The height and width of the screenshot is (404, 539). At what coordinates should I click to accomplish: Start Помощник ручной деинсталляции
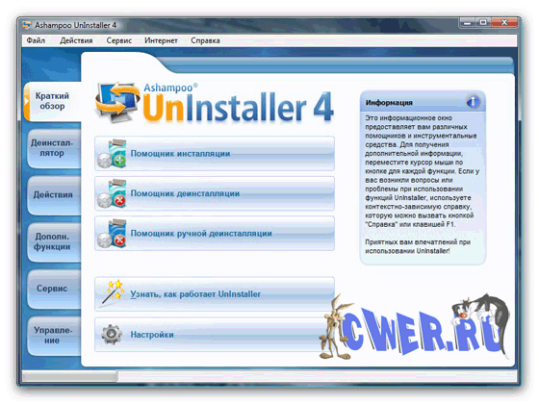(215, 233)
